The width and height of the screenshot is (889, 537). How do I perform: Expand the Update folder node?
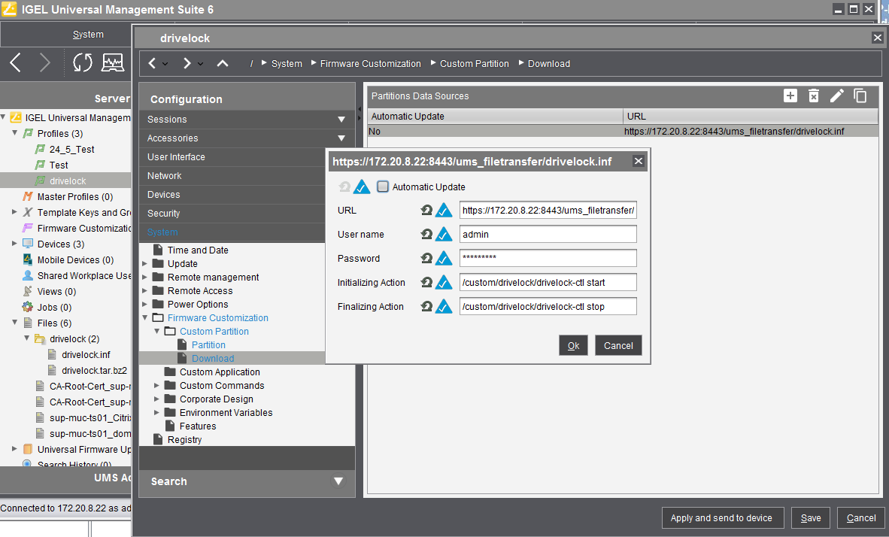[145, 264]
